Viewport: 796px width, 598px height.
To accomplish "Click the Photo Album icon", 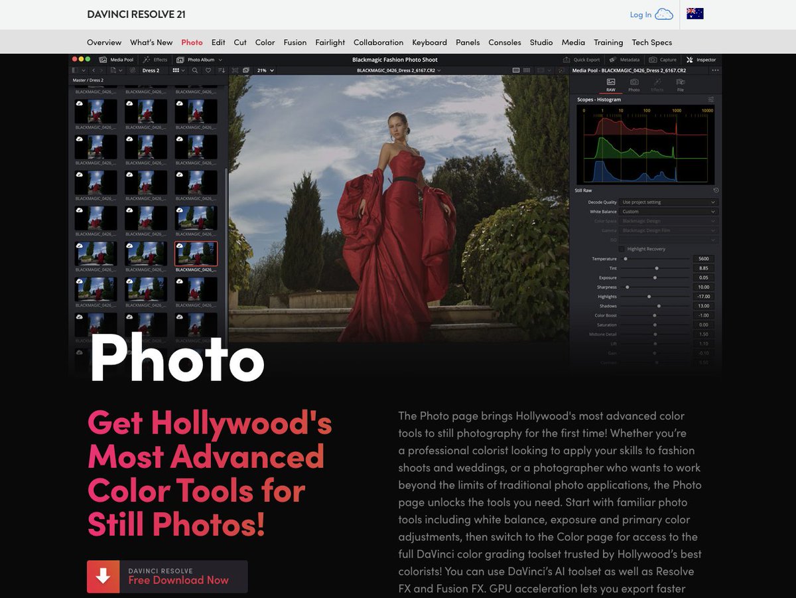I will pos(180,60).
